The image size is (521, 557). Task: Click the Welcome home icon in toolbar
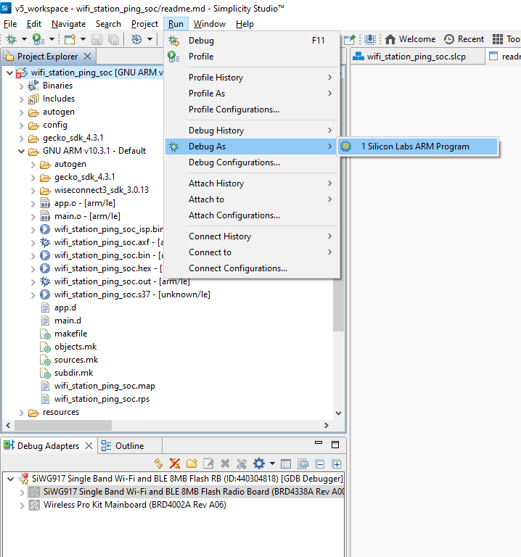coord(411,39)
